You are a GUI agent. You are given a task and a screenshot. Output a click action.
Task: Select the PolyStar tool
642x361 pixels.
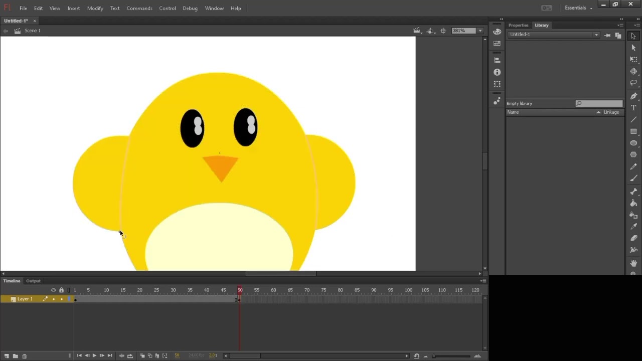tap(633, 154)
